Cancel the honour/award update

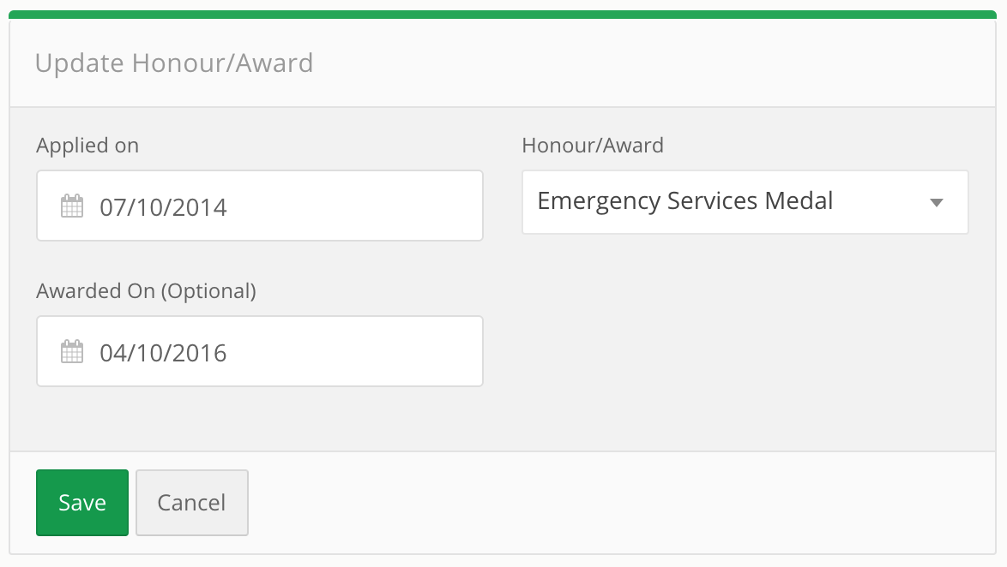click(x=191, y=502)
